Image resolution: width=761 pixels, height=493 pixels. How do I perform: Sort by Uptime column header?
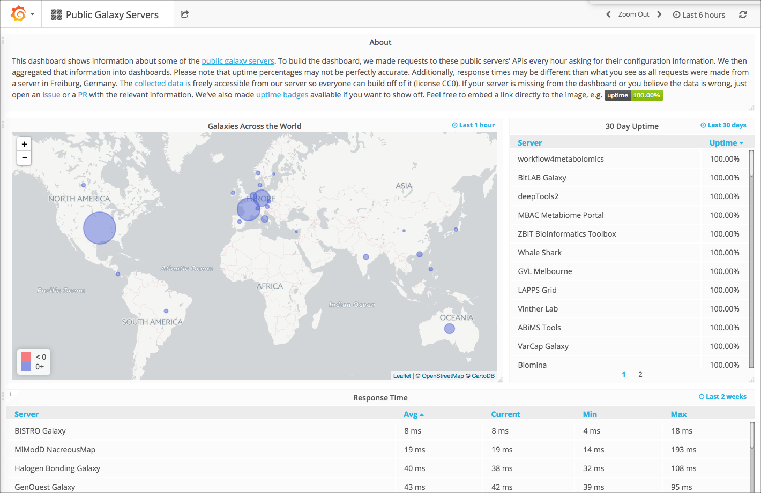click(726, 143)
